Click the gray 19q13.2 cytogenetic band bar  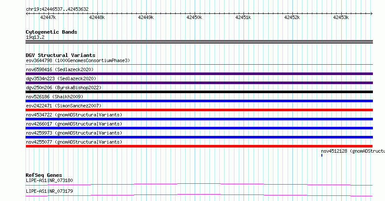199,42
